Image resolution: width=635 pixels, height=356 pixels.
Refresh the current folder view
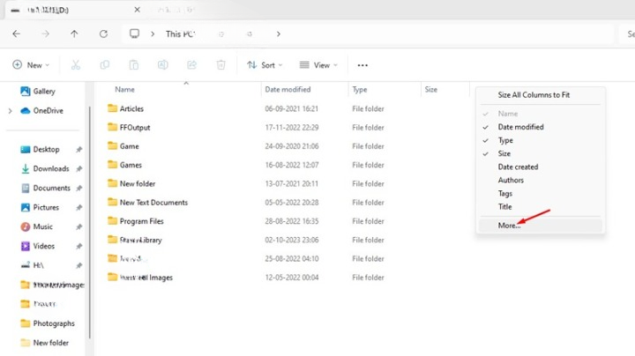tap(104, 34)
